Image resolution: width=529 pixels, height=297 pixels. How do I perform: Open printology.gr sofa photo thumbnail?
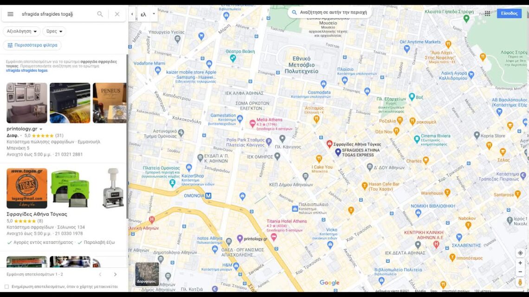point(27,103)
